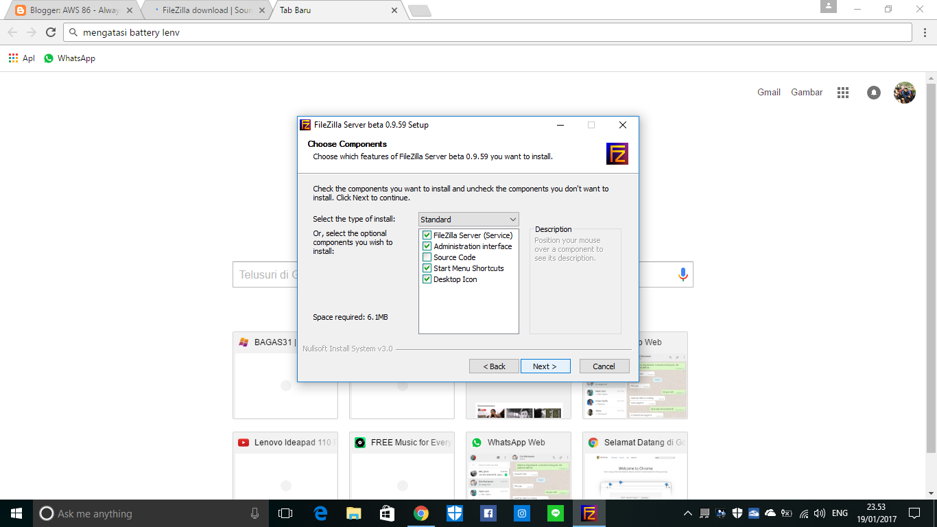Open Facebook app from taskbar

488,513
